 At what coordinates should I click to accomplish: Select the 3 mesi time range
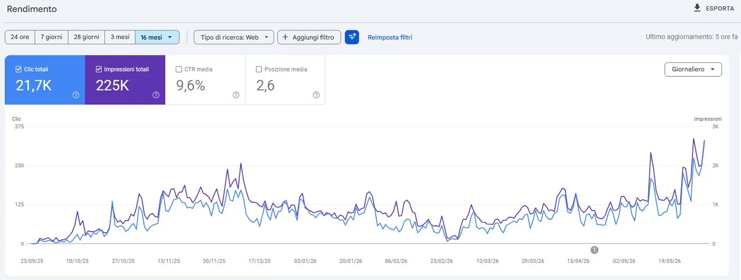pos(120,37)
